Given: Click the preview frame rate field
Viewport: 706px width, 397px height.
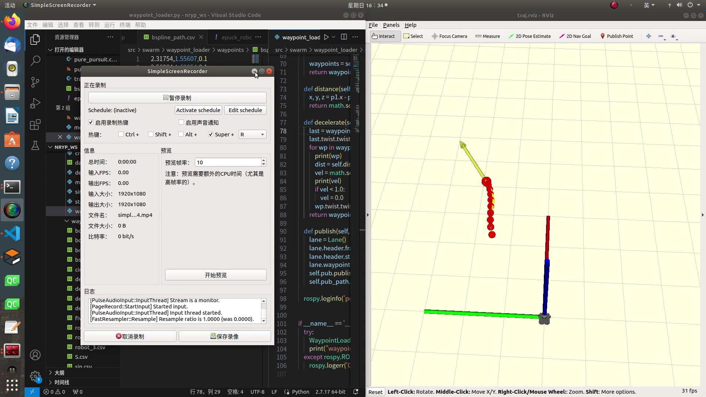Looking at the screenshot, I should pyautogui.click(x=228, y=162).
